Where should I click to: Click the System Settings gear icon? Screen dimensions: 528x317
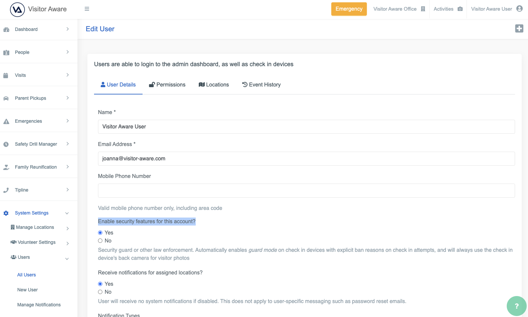6,213
